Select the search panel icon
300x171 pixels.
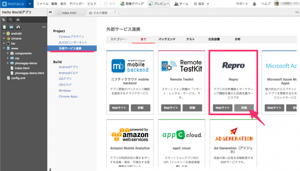tap(11, 20)
